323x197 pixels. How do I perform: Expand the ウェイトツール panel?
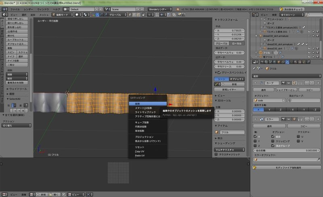(8, 89)
